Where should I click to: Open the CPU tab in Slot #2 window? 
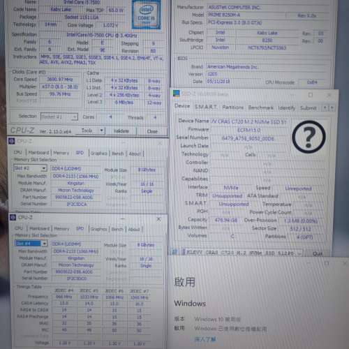coord(17,152)
